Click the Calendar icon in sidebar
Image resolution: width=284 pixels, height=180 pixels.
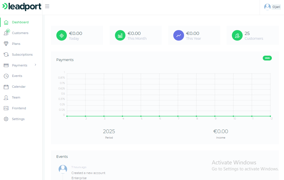6,87
